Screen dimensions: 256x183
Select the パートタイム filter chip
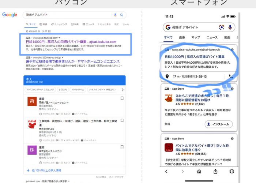tap(78, 90)
